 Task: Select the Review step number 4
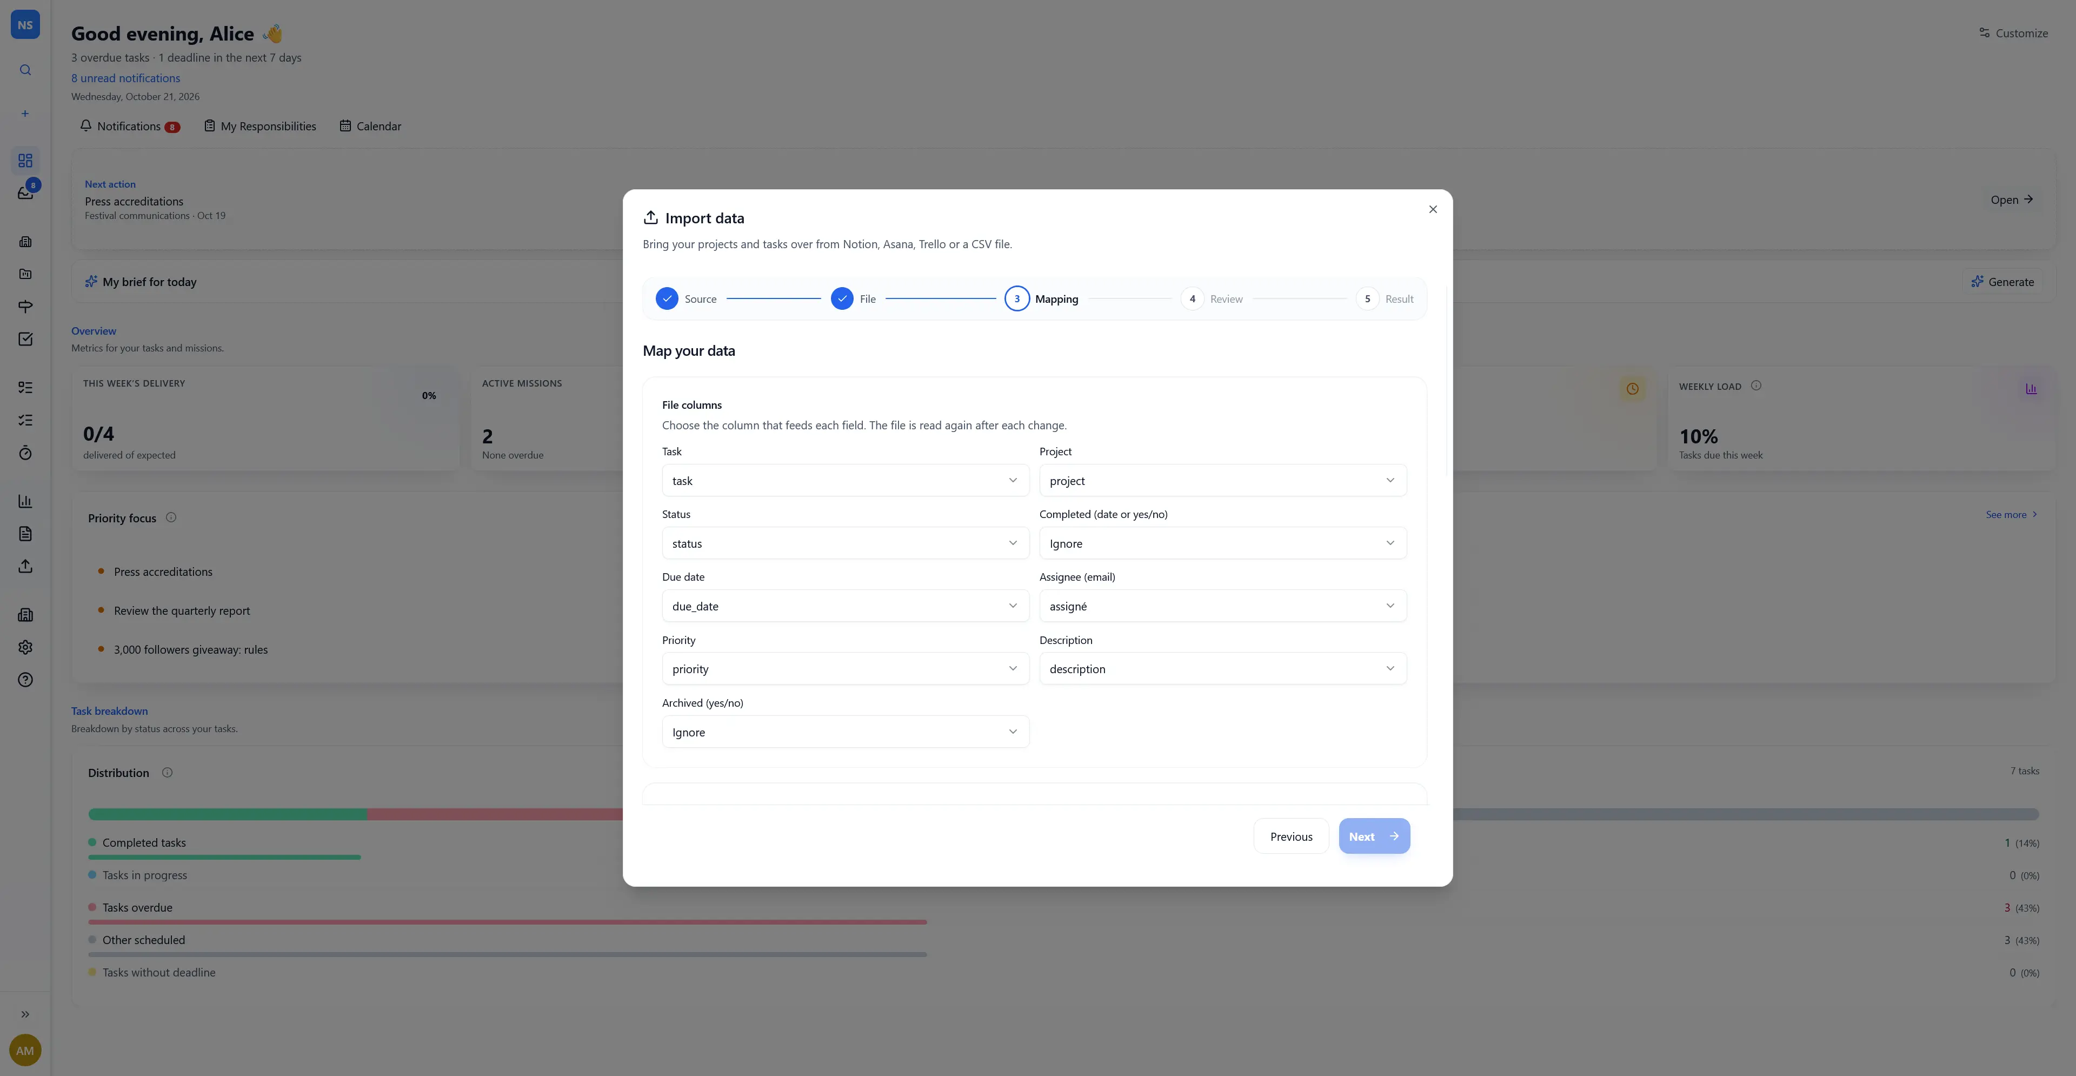(x=1192, y=299)
